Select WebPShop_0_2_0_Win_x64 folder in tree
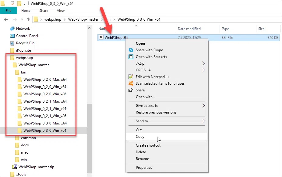The height and width of the screenshot is (177, 282). click(45, 87)
